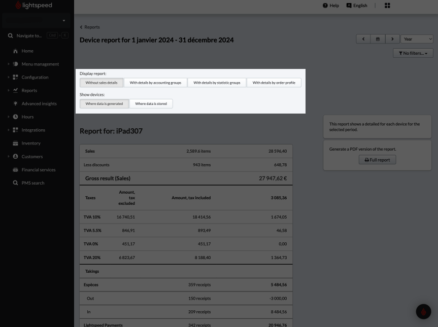Click the Customers person icon
The image size is (438, 327).
15,157
